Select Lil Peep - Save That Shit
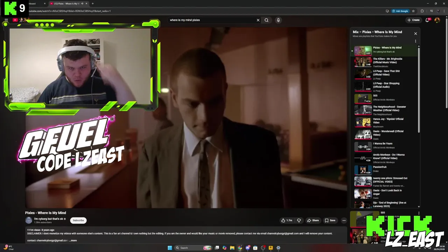 (384, 74)
